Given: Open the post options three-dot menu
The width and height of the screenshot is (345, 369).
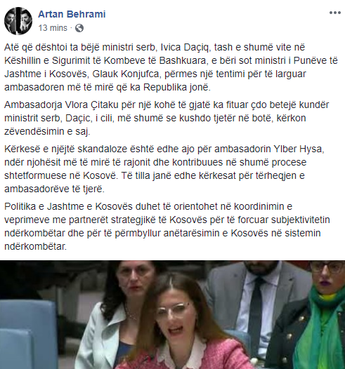Looking at the screenshot, I should pos(335,13).
